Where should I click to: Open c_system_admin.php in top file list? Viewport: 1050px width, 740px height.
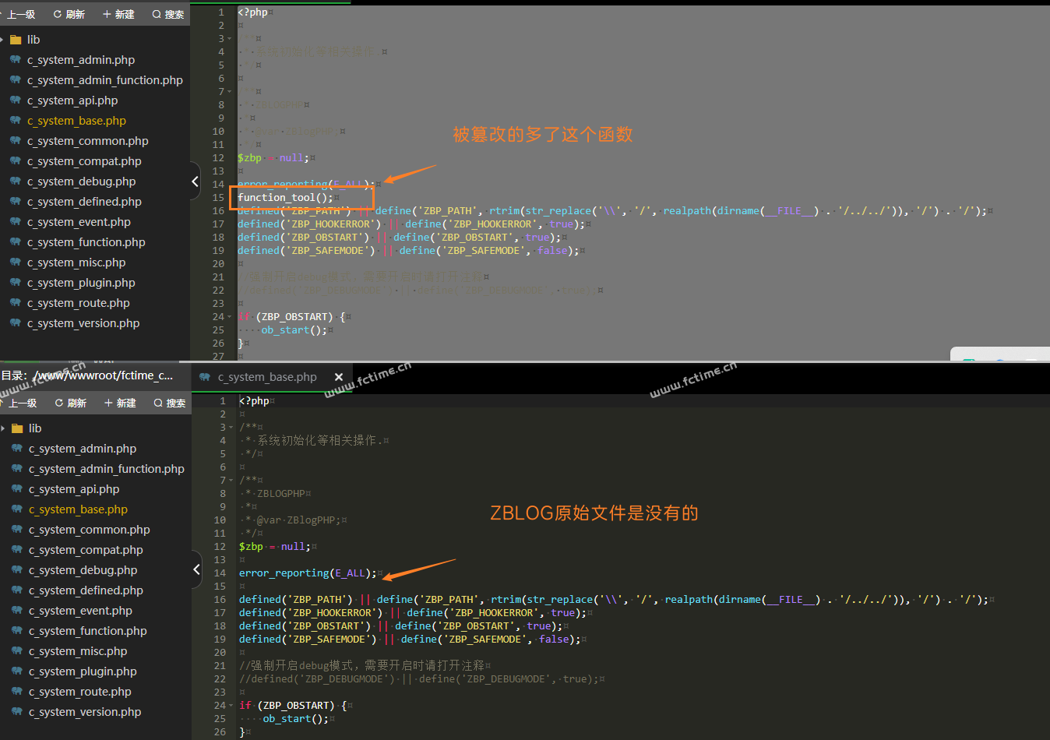pos(81,60)
